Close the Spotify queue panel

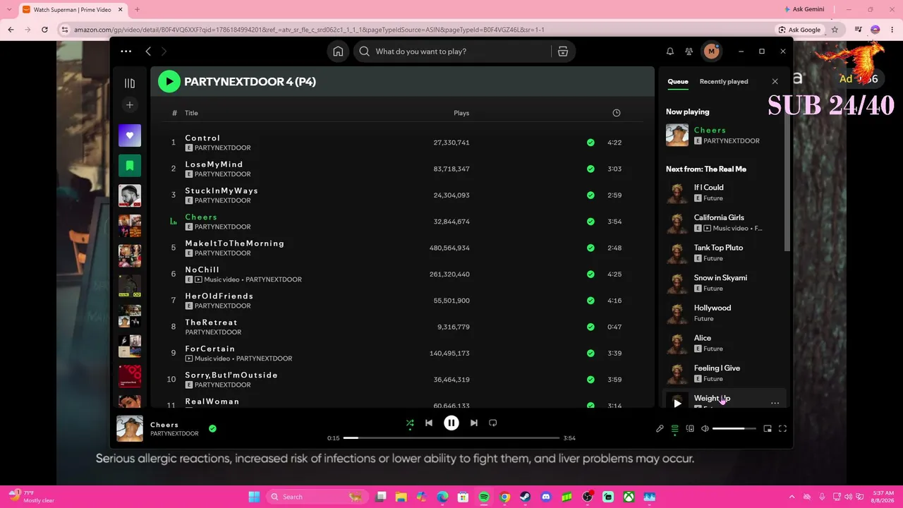pyautogui.click(x=775, y=82)
